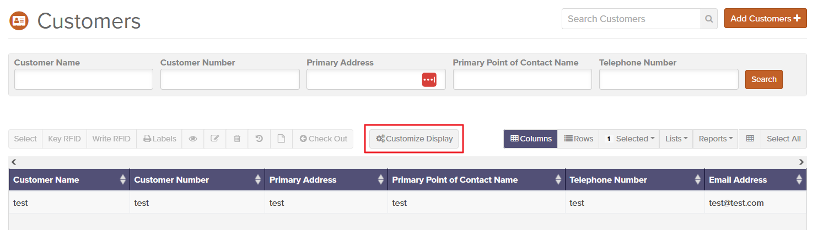Click the history restore icon in toolbar

pyautogui.click(x=259, y=139)
